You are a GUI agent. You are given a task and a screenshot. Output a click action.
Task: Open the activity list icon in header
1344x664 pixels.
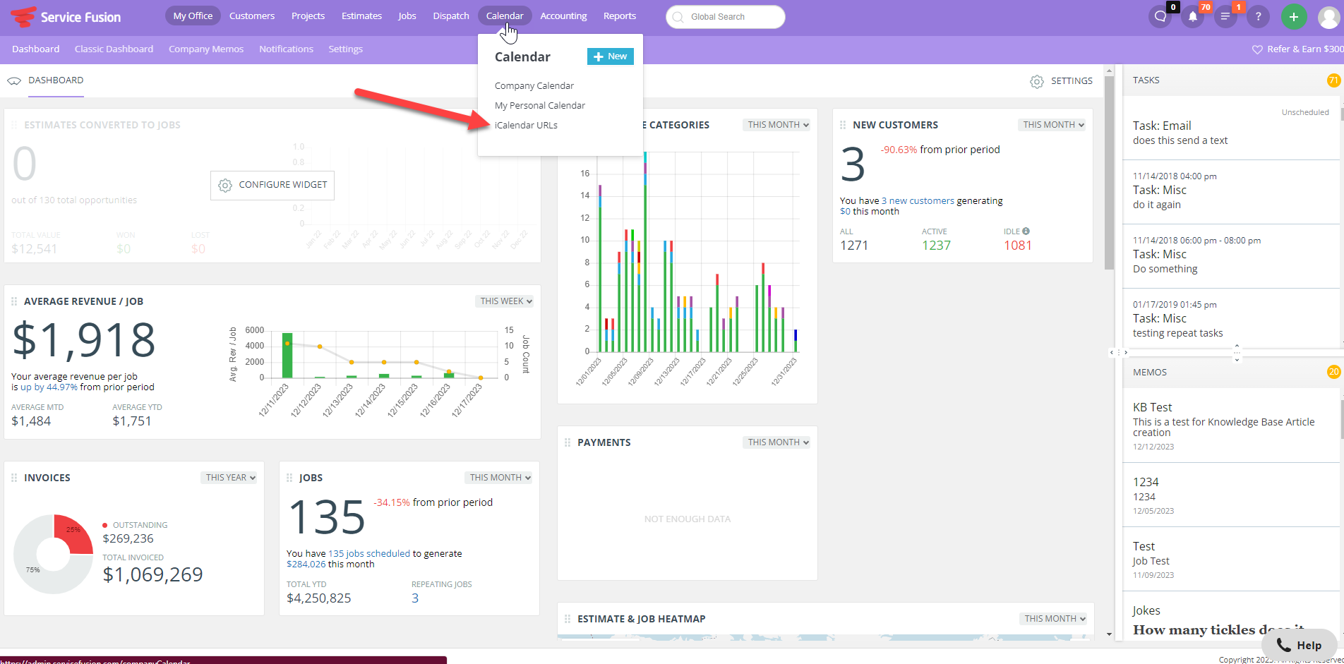pos(1225,17)
